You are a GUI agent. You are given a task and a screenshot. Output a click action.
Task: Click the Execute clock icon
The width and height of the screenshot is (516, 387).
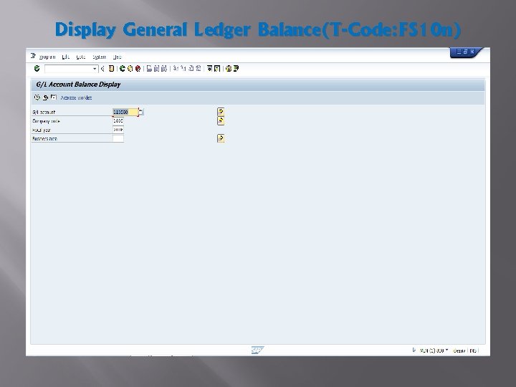click(x=37, y=97)
